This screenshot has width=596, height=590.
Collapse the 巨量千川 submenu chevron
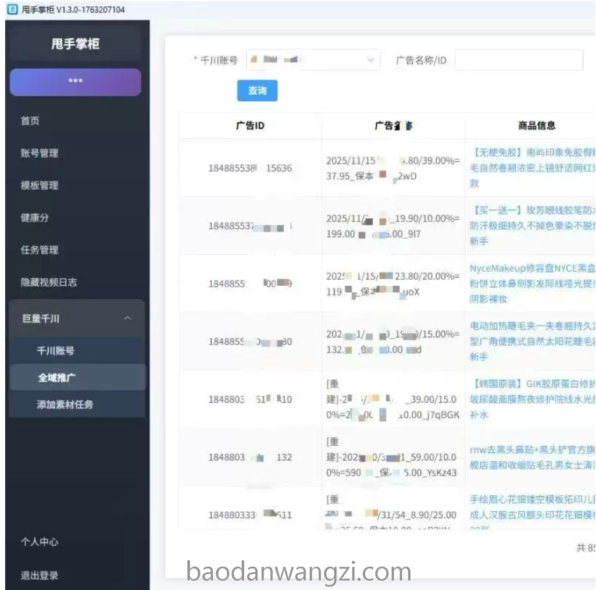[128, 318]
